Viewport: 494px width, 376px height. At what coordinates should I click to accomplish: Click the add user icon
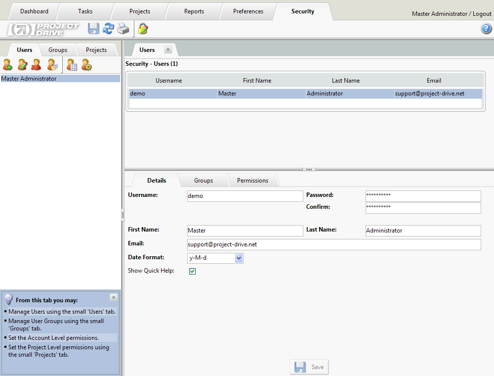(7, 65)
